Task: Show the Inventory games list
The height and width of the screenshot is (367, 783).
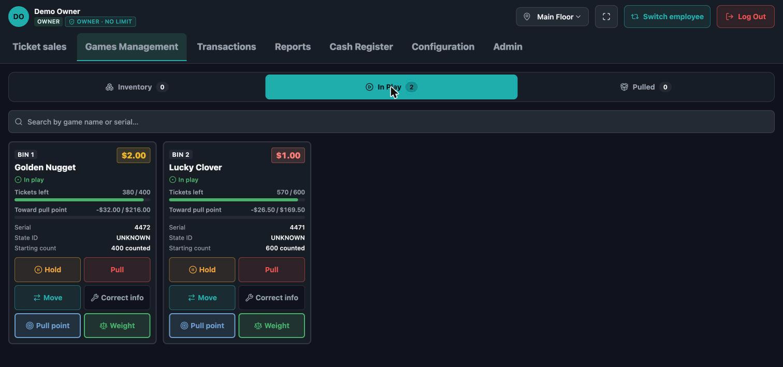Action: [136, 87]
